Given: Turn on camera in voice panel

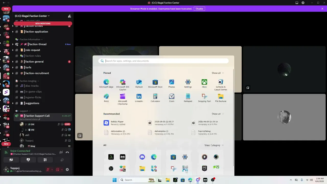Looking at the screenshot, I should pyautogui.click(x=11, y=160).
